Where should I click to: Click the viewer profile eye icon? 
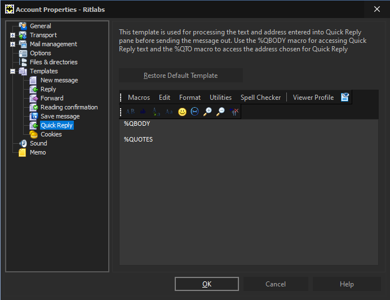(x=345, y=97)
